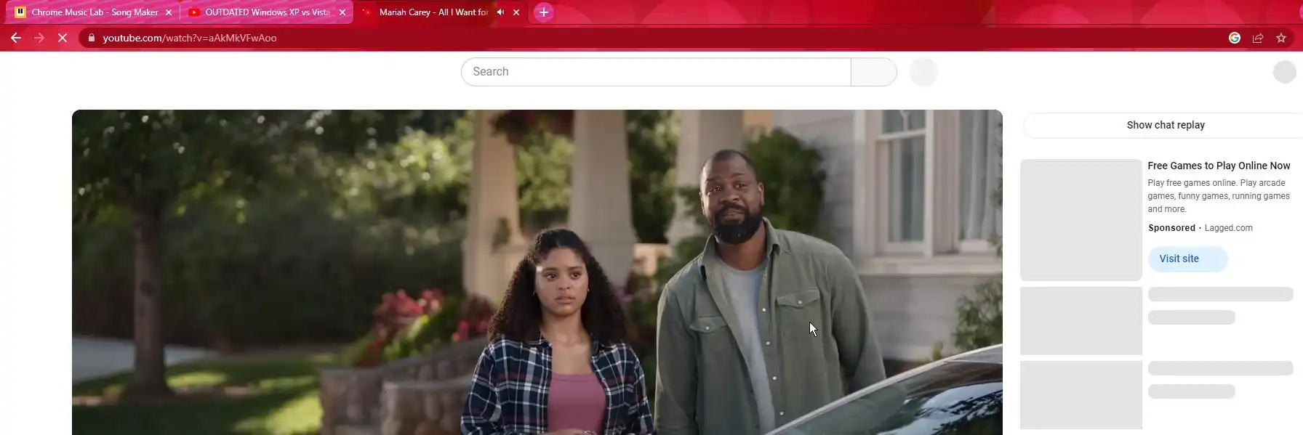
Task: Click the Play free games online description
Action: (x=1219, y=196)
